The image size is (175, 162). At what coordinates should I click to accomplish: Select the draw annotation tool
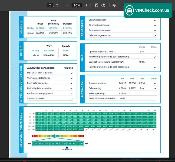pos(114,5)
